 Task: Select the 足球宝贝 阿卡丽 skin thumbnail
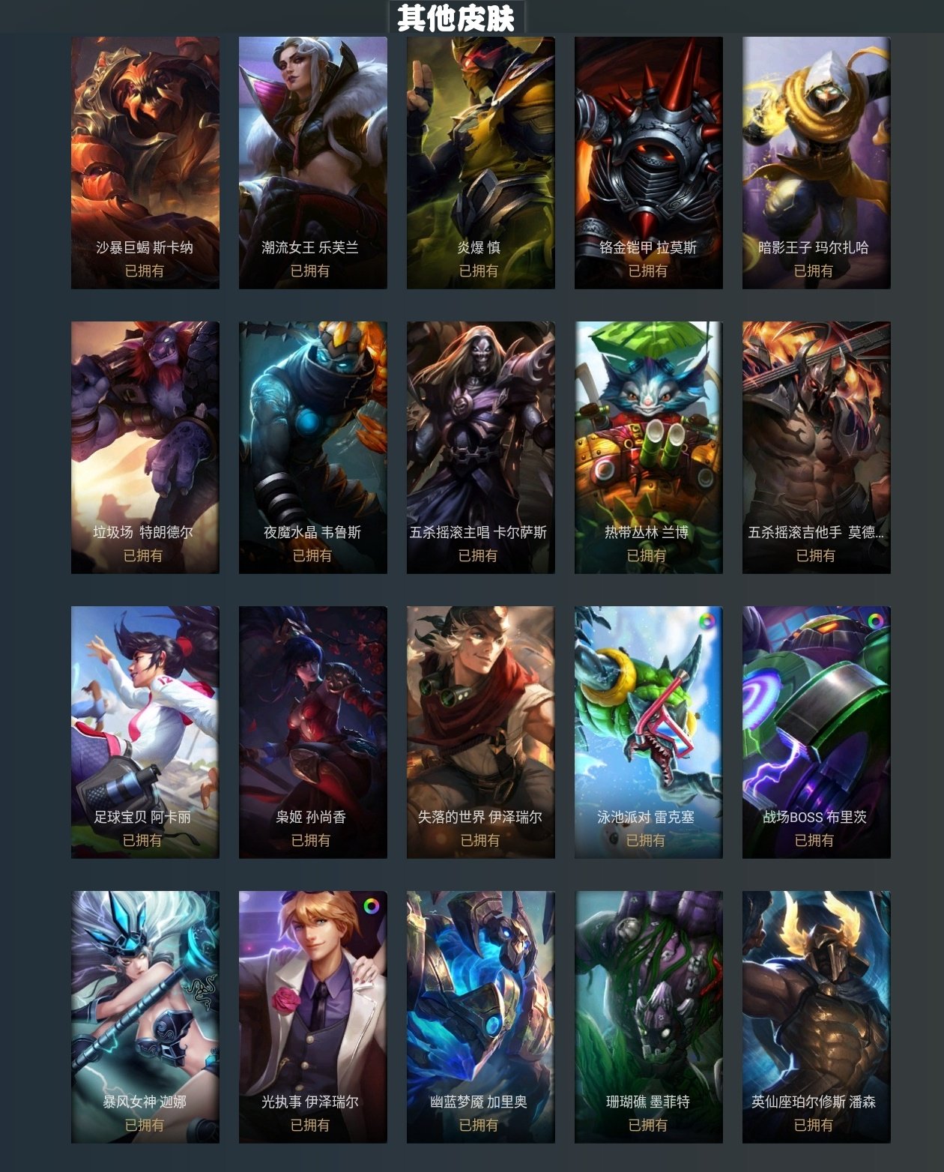tap(145, 732)
